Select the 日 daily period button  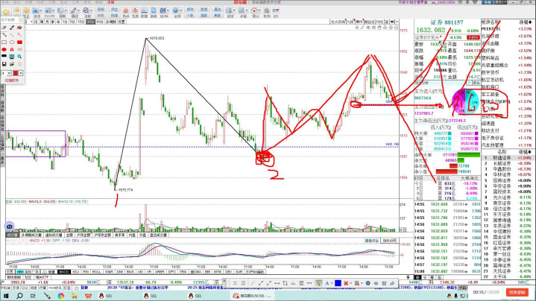pyautogui.click(x=37, y=22)
